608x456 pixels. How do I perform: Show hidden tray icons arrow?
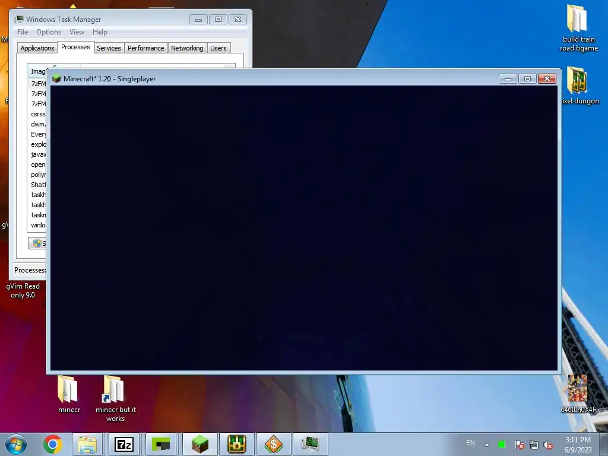(x=487, y=445)
